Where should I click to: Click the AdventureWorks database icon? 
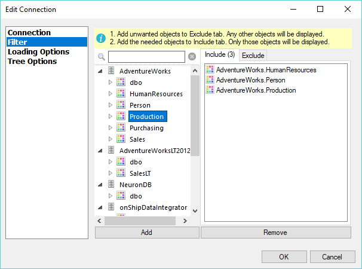[111, 71]
